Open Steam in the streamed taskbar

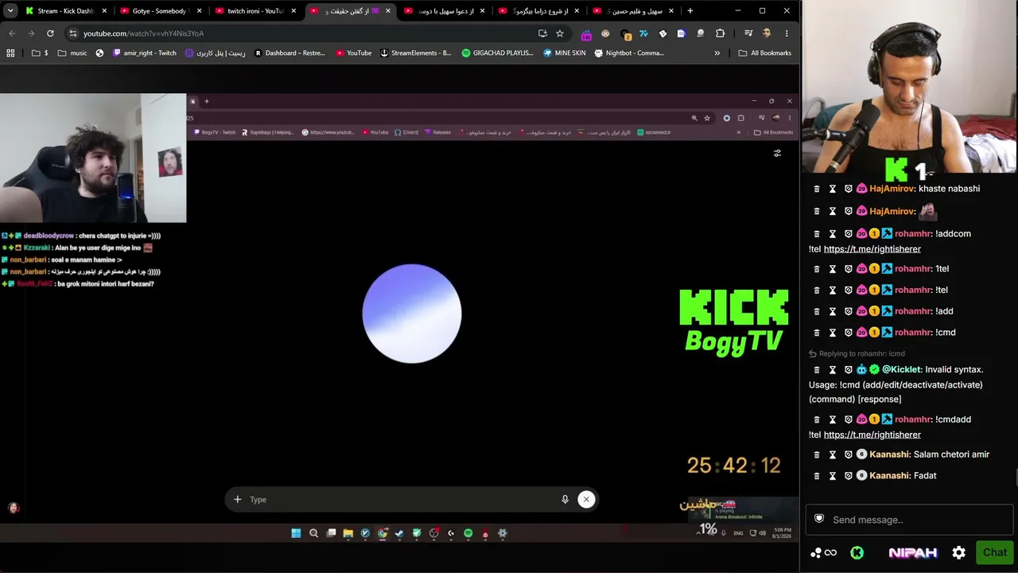click(399, 533)
